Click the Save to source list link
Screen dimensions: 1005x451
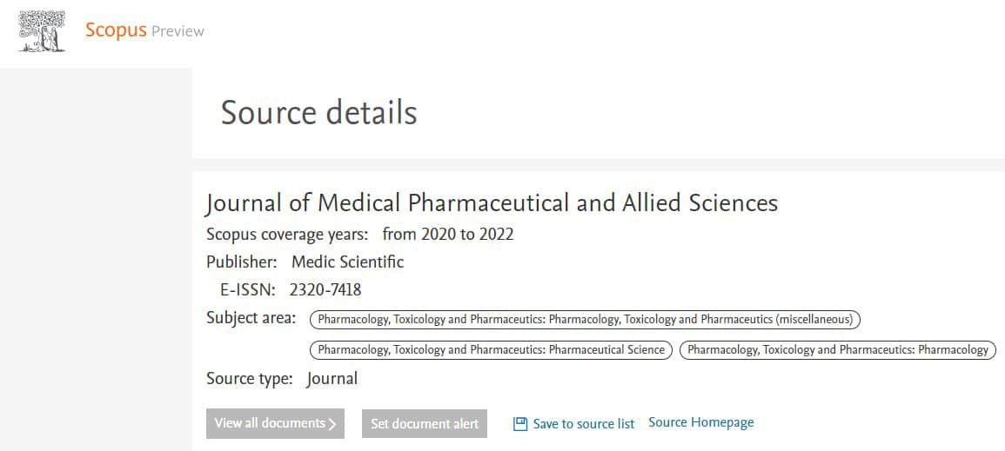point(584,424)
